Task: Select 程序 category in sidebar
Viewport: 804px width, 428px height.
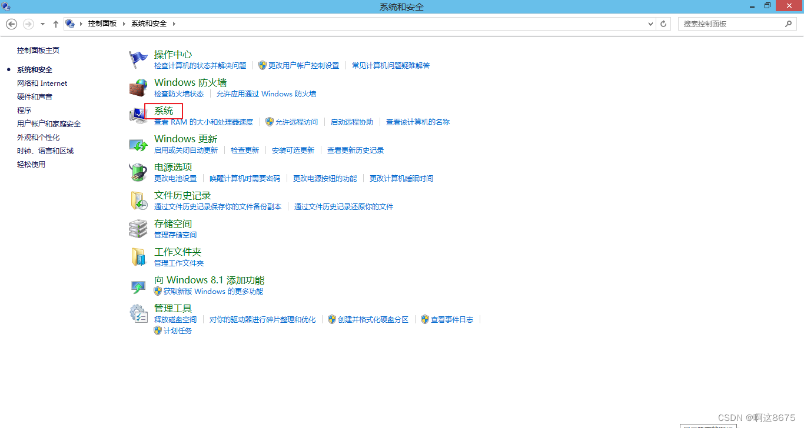Action: click(x=24, y=110)
